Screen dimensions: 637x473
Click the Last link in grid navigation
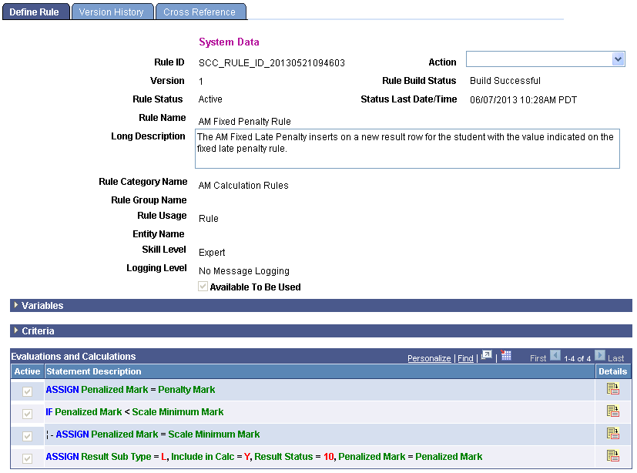point(615,357)
